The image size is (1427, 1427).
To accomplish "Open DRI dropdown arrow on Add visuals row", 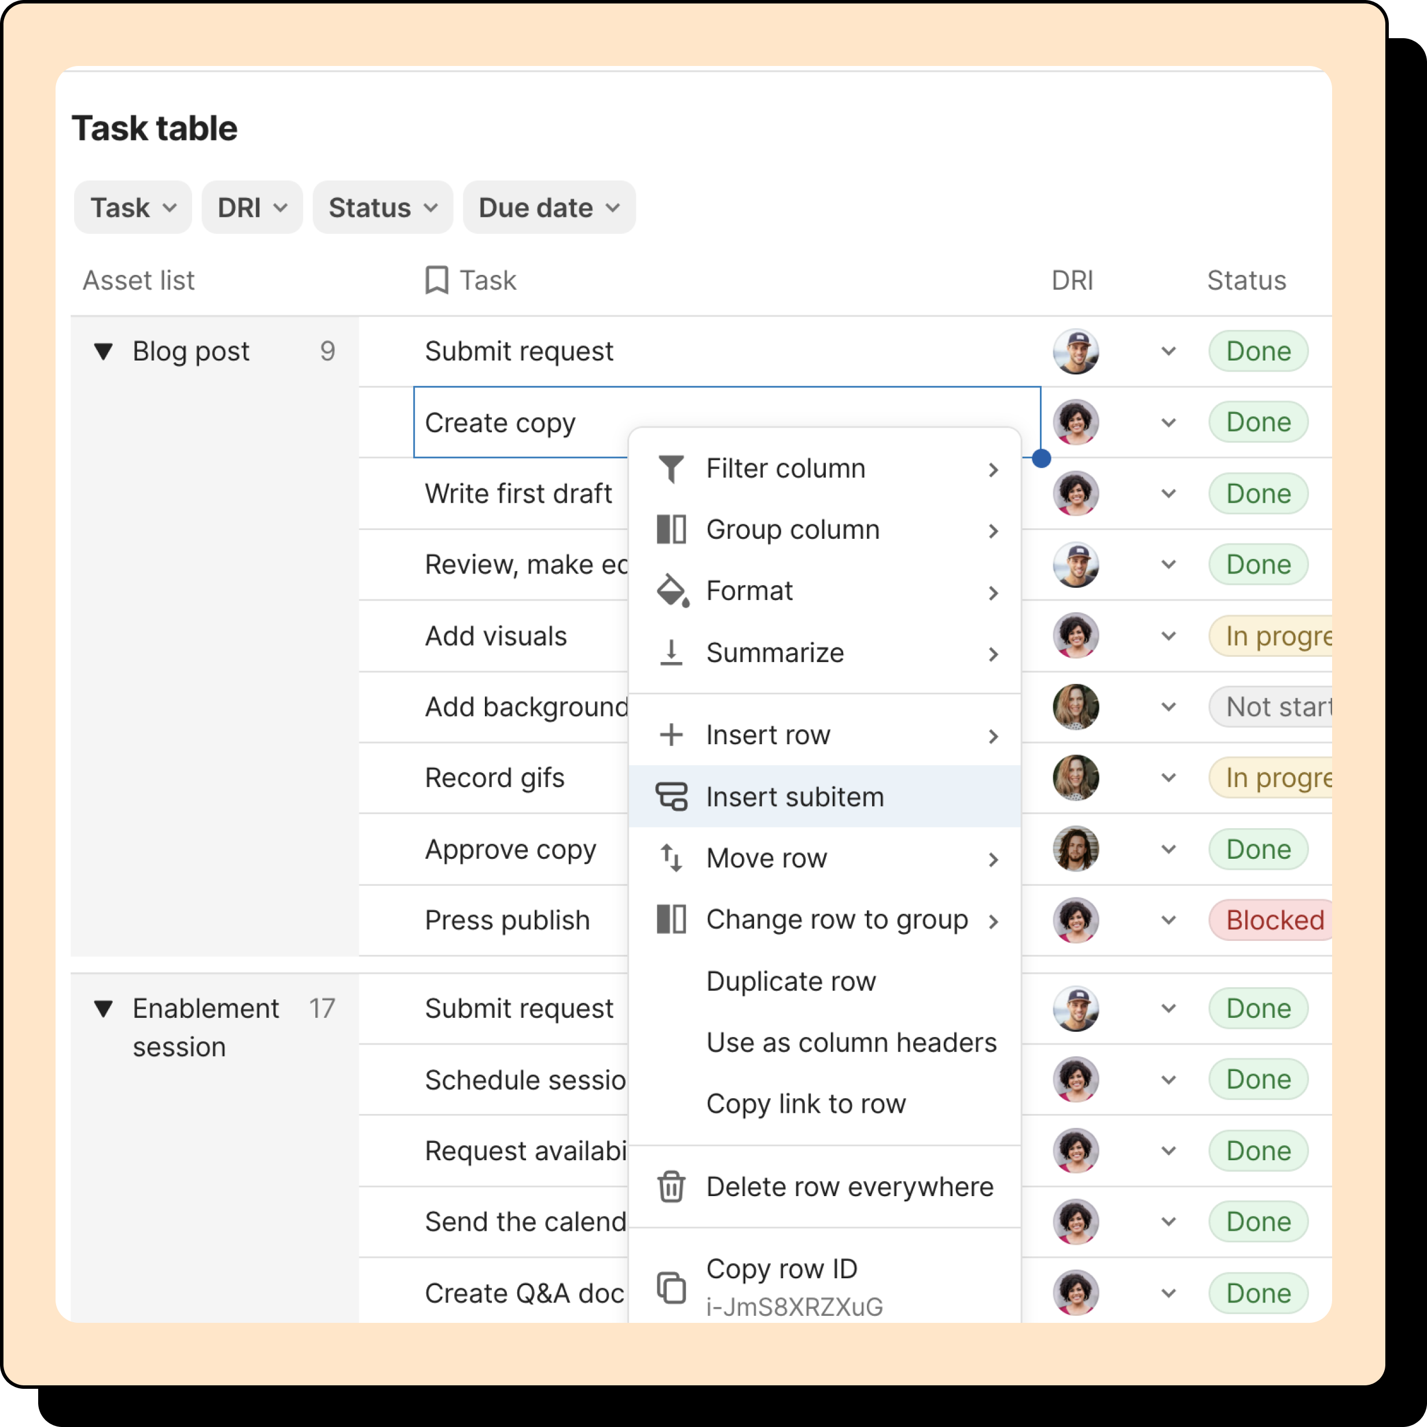I will [x=1168, y=636].
